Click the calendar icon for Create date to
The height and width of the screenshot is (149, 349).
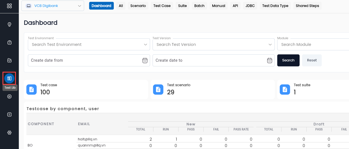(x=269, y=60)
